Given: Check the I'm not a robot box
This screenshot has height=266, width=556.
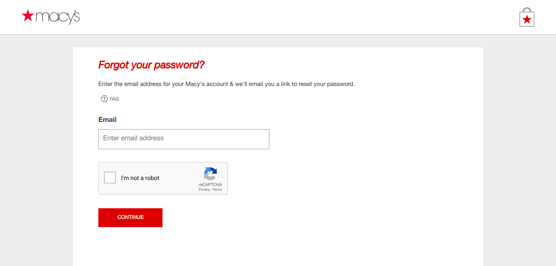Looking at the screenshot, I should click(110, 178).
